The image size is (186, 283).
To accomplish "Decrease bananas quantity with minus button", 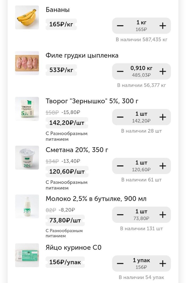I will point(120,26).
